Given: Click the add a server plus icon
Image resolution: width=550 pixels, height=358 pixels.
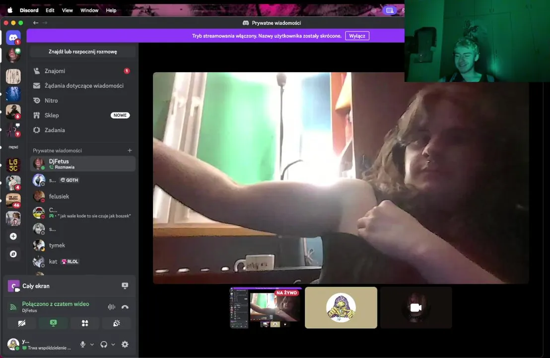Looking at the screenshot, I should pos(13,237).
